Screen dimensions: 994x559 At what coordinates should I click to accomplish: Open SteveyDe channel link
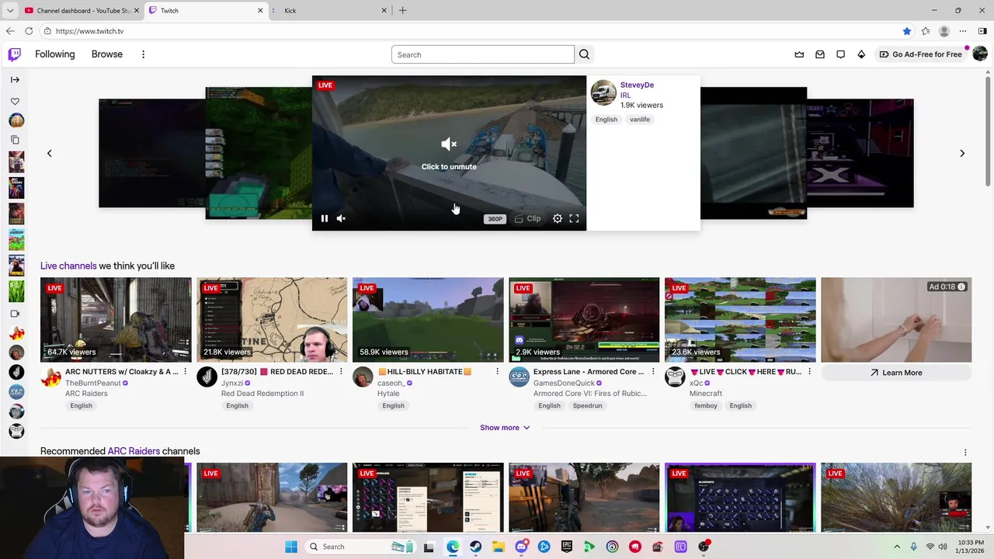637,85
